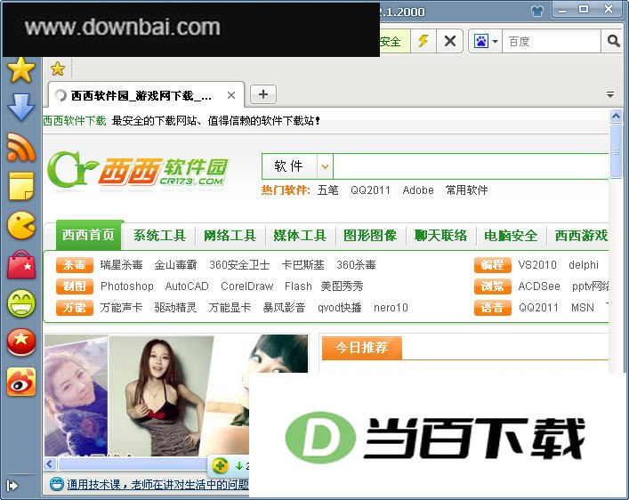Screen dimensions: 629x500
Task: Open the 金山毒霸 link
Action: pos(175,265)
